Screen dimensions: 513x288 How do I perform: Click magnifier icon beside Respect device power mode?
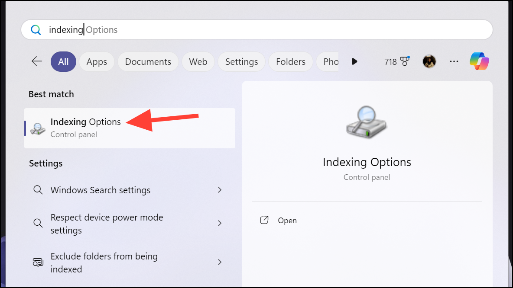pos(38,223)
